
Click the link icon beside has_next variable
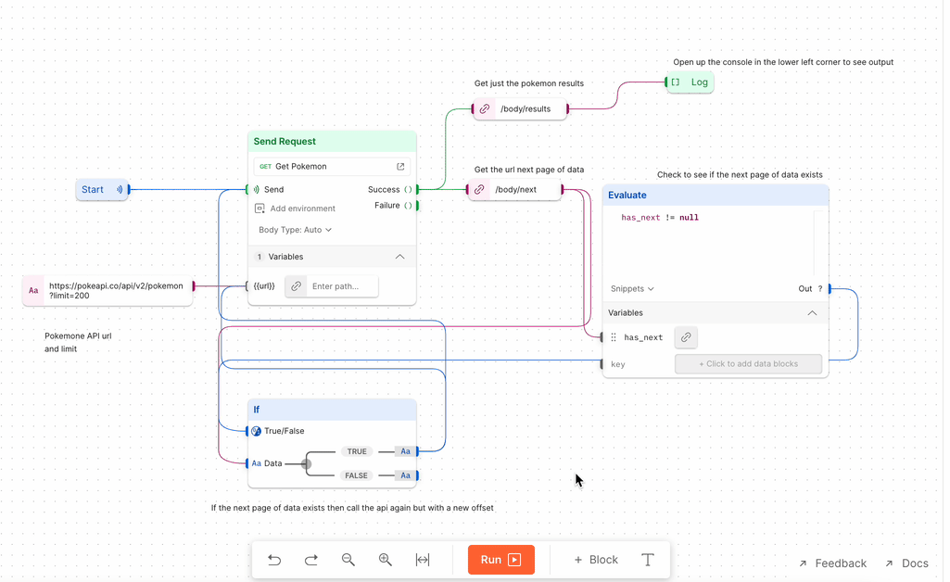point(686,337)
